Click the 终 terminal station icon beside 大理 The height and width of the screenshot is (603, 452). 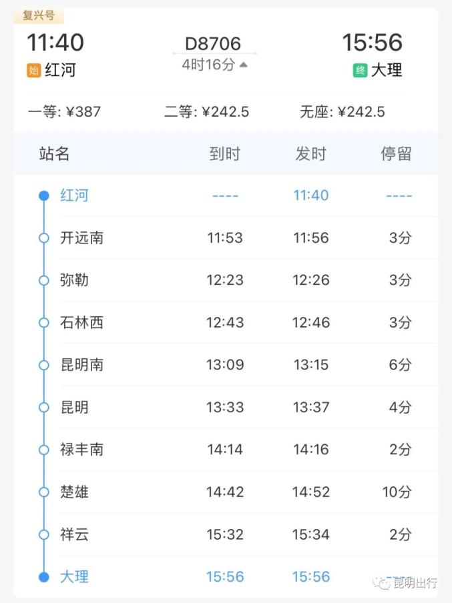click(359, 69)
